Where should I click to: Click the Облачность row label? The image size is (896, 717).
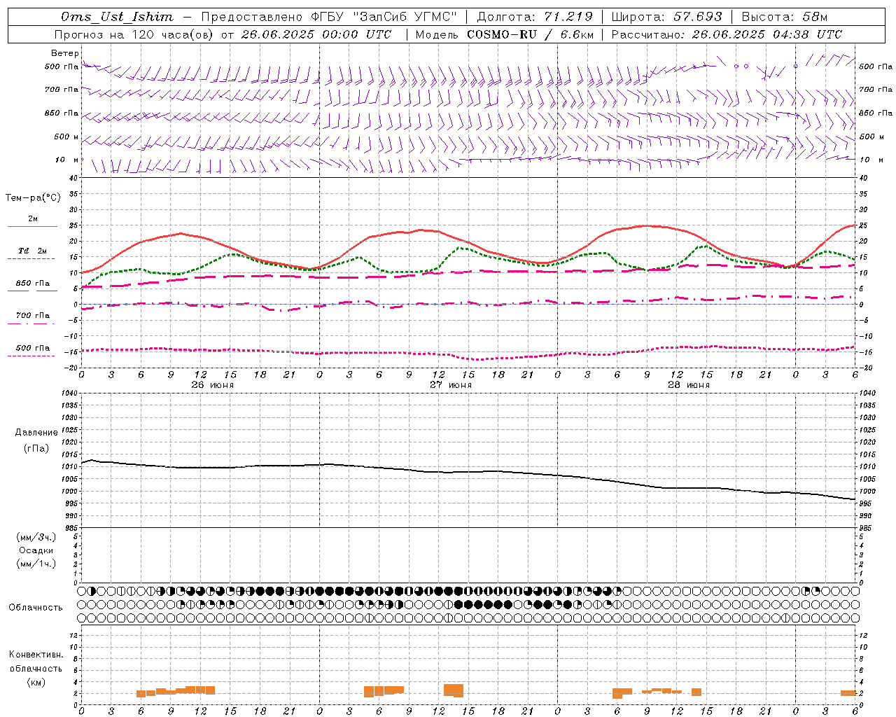(x=36, y=608)
